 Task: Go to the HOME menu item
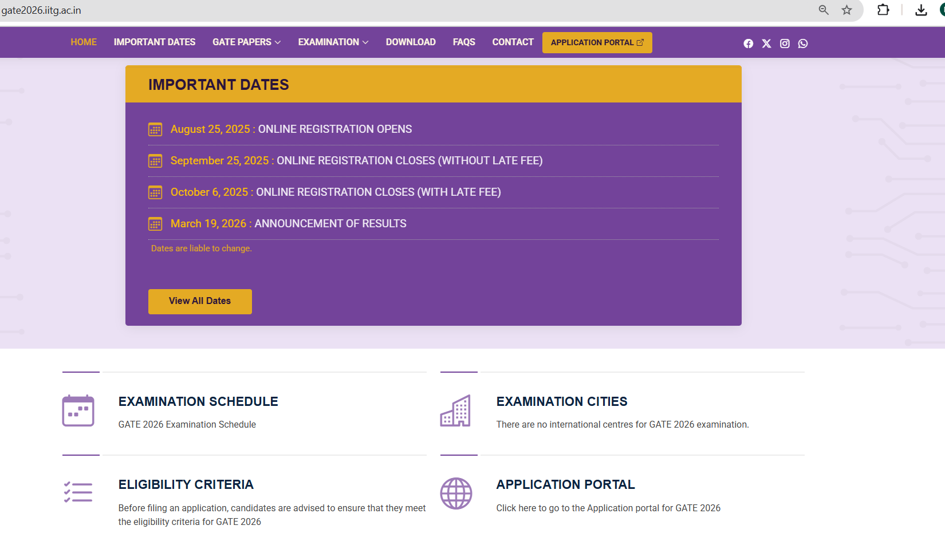click(84, 42)
